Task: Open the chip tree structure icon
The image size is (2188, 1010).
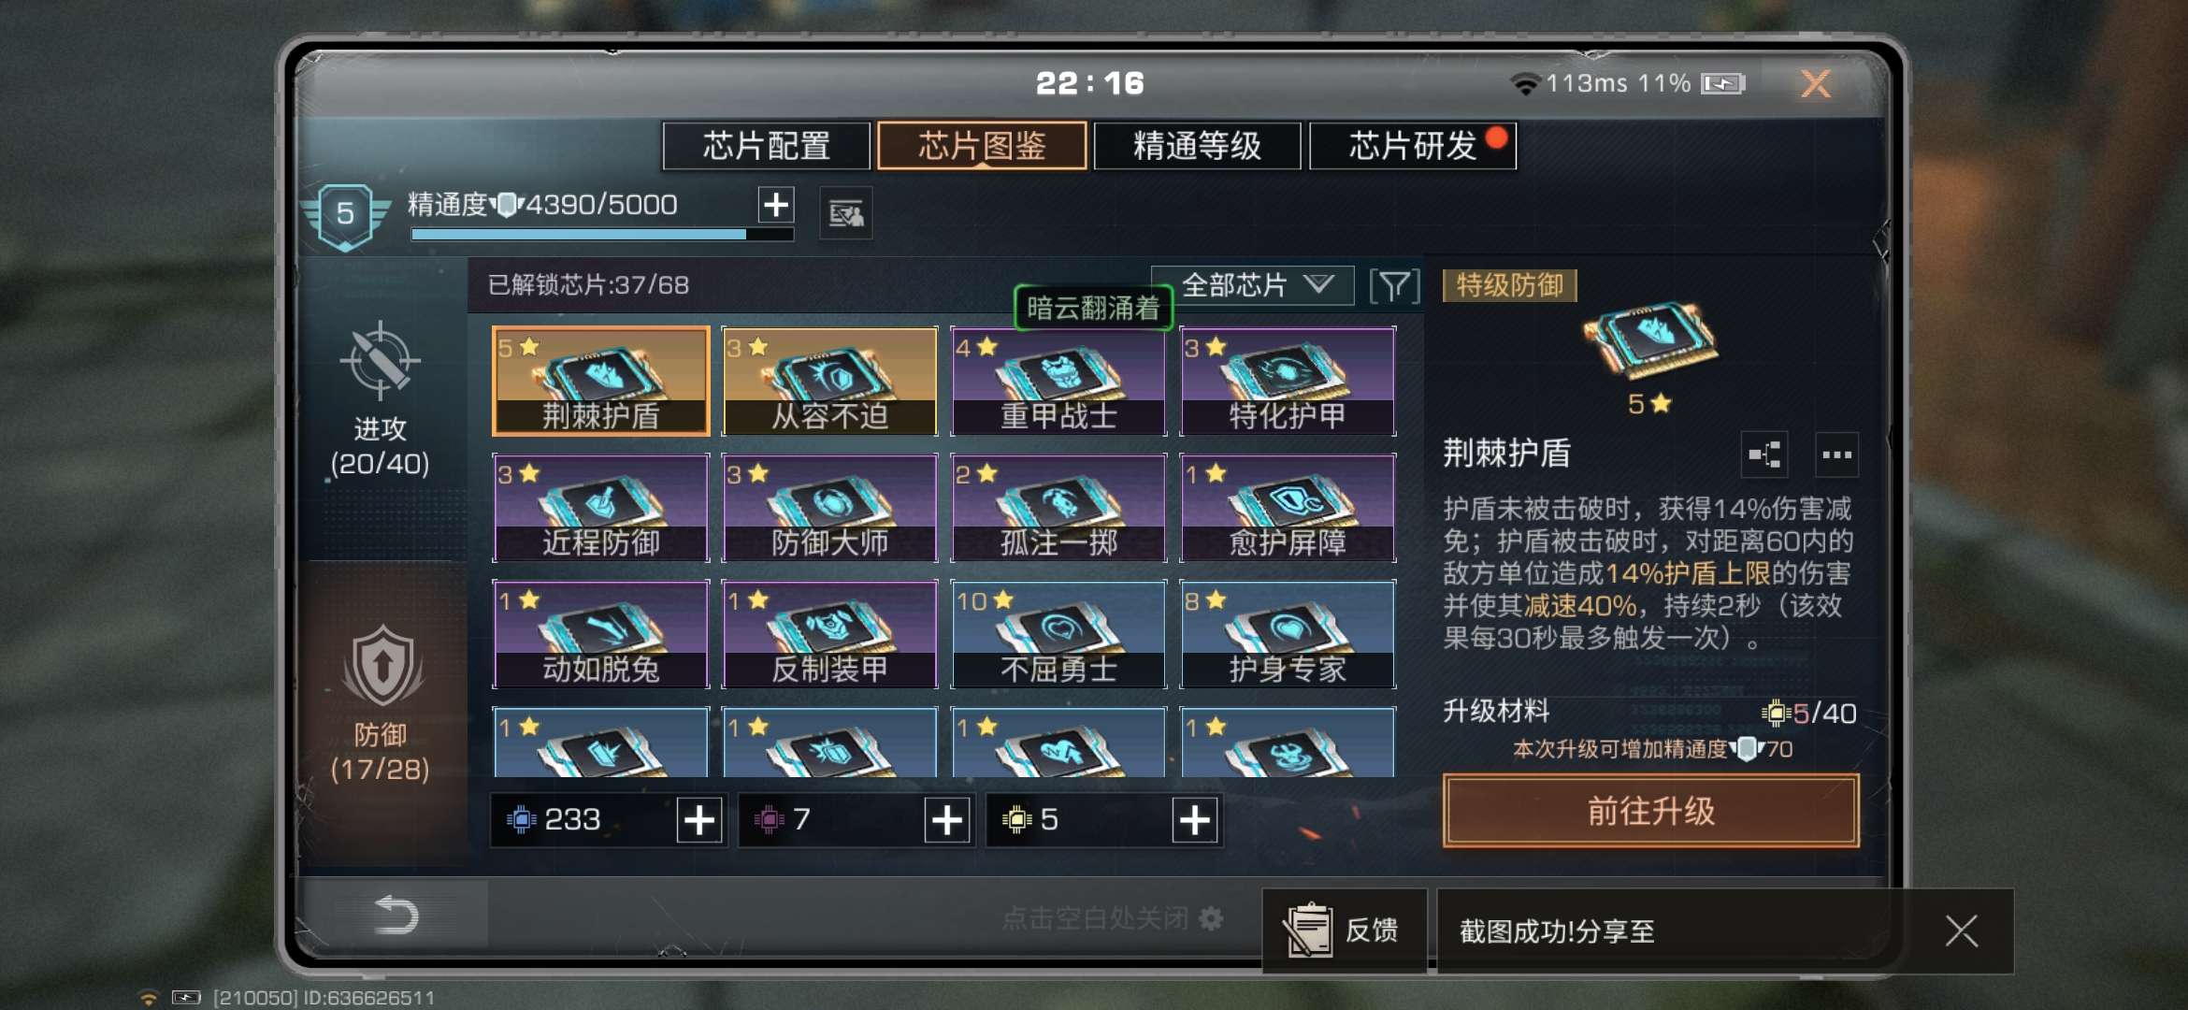Action: tap(1763, 455)
